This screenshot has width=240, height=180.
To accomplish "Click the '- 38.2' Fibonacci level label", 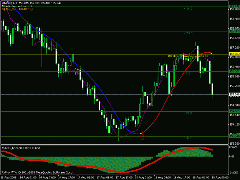I will click(188, 138).
